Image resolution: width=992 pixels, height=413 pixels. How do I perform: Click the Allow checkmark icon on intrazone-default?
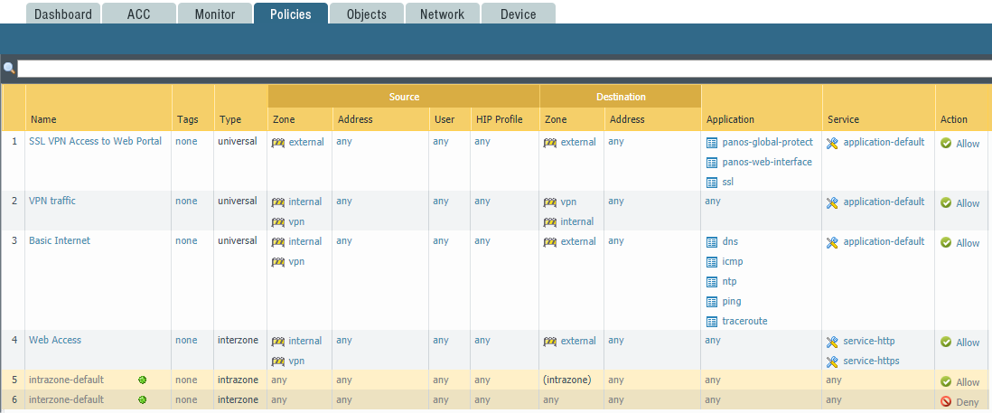click(947, 382)
